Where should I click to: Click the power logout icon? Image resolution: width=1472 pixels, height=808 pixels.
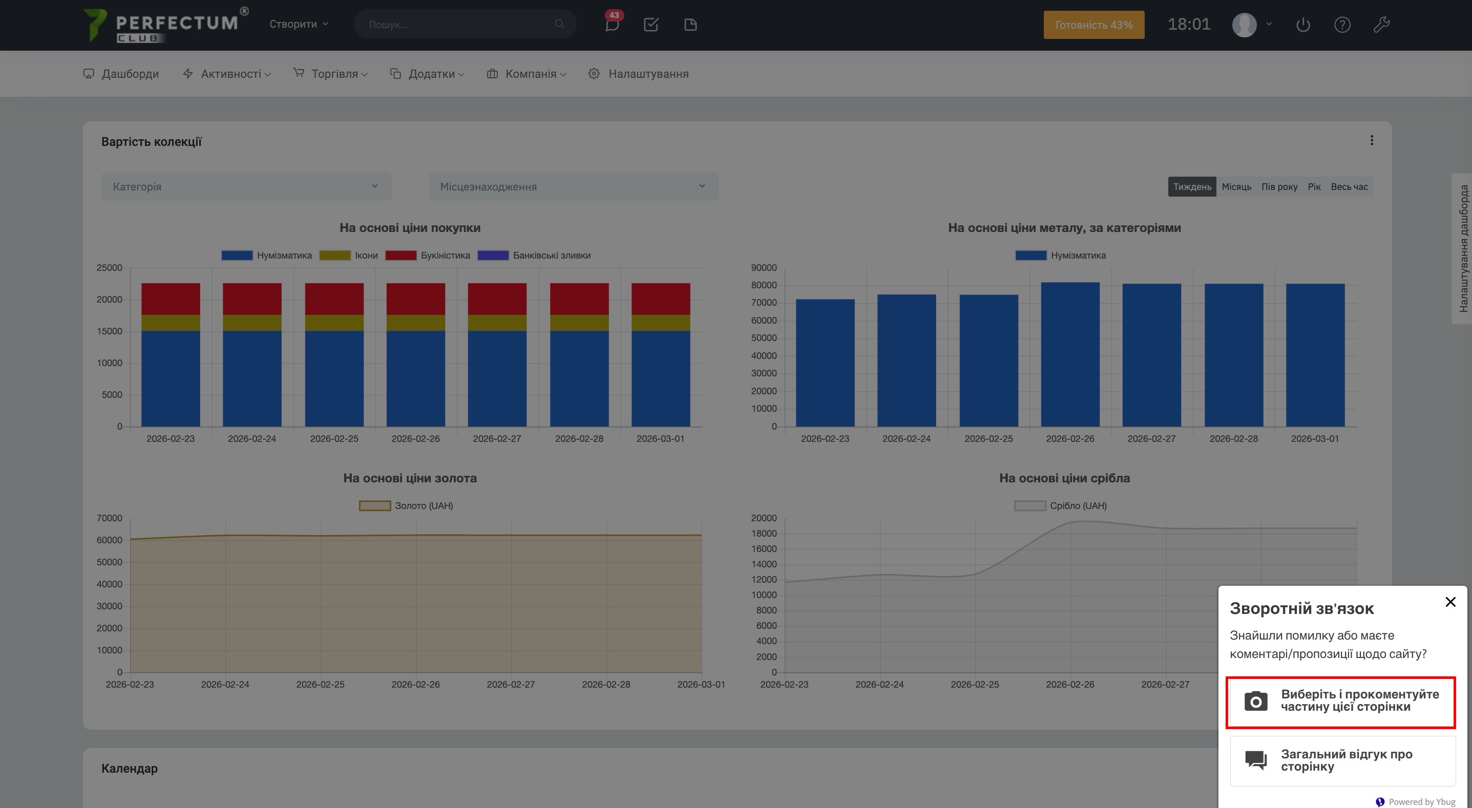tap(1303, 25)
